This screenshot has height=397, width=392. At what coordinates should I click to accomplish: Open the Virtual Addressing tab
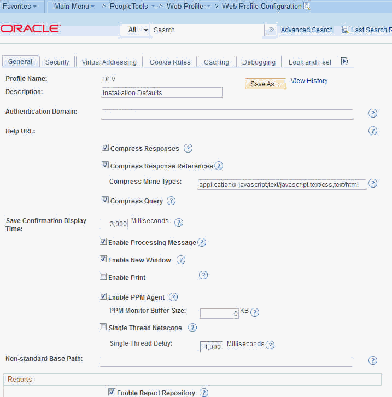click(109, 62)
